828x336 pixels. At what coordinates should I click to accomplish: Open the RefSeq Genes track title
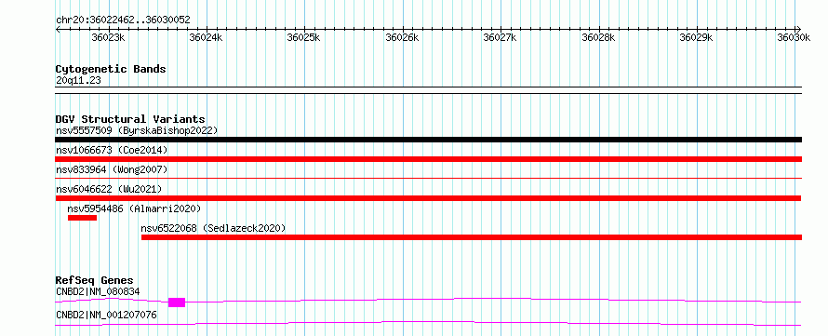pyautogui.click(x=95, y=280)
